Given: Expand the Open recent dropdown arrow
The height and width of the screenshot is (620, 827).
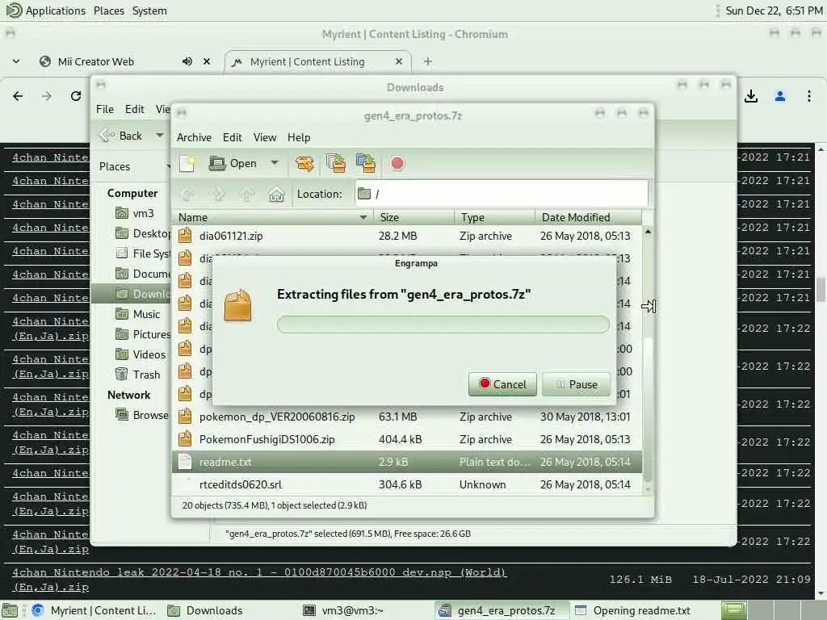Looking at the screenshot, I should 275,163.
